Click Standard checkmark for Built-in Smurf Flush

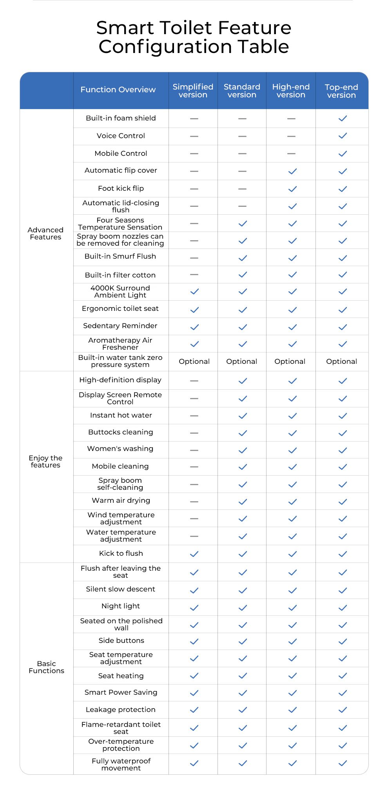pyautogui.click(x=243, y=258)
